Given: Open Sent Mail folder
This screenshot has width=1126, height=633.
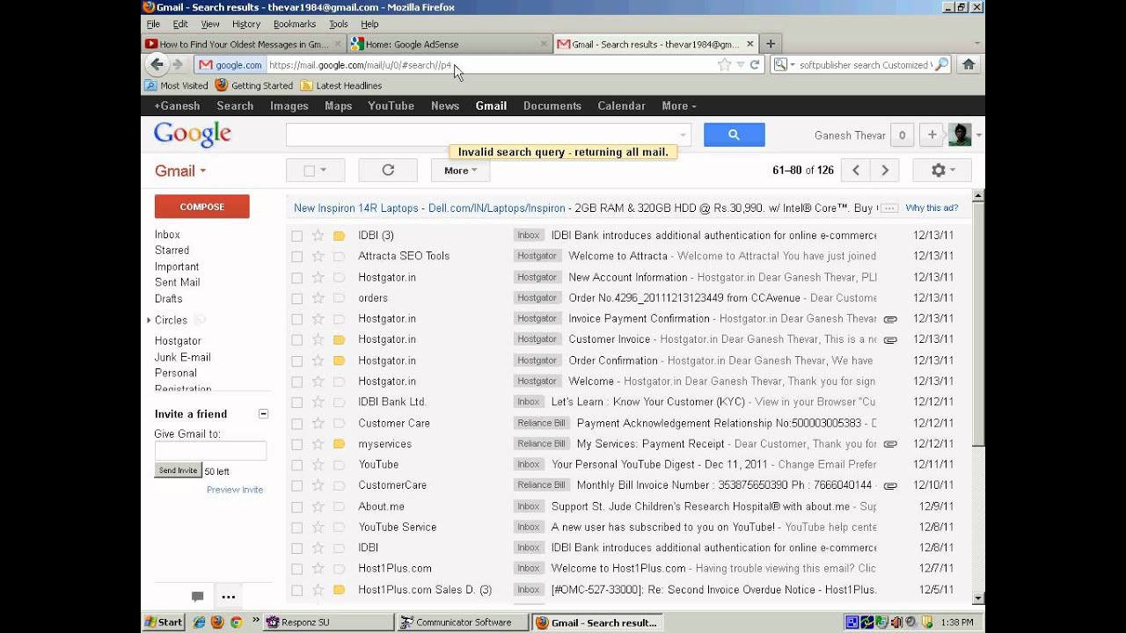Looking at the screenshot, I should point(177,282).
